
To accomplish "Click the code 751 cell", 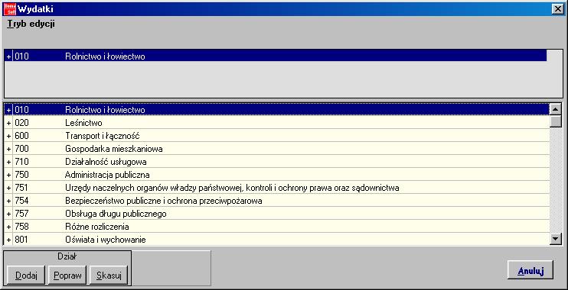I will (x=21, y=188).
